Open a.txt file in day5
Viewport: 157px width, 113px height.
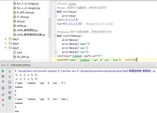[19, 53]
